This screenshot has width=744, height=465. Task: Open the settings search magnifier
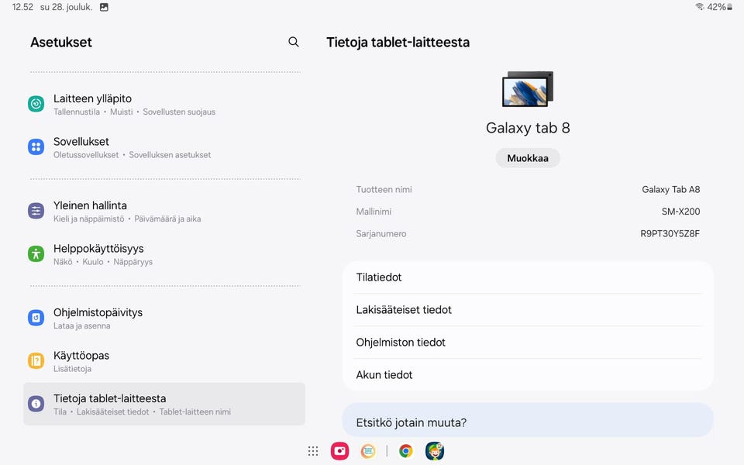click(x=293, y=42)
